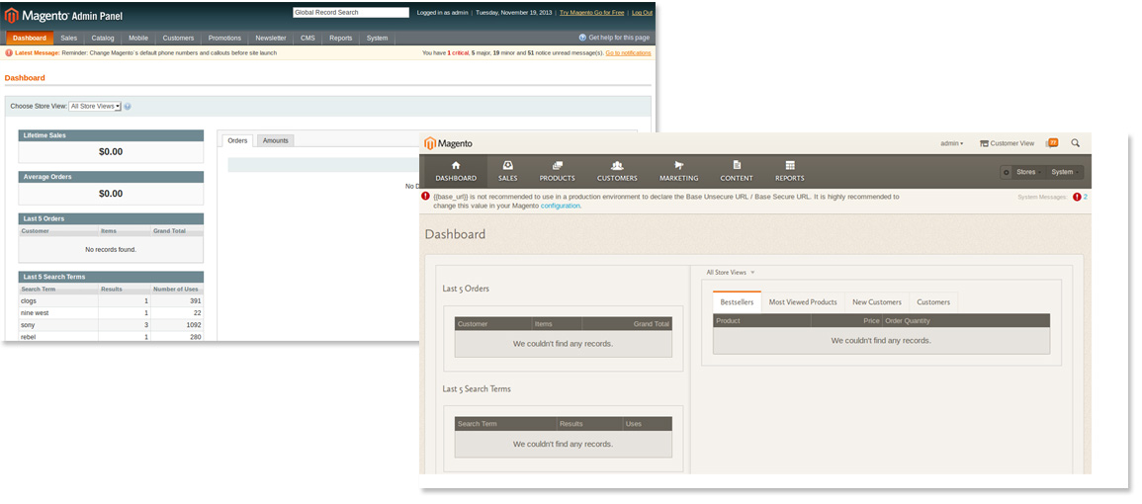Click red system messages alert icon
Screen dimensions: 1142x504
point(1077,198)
